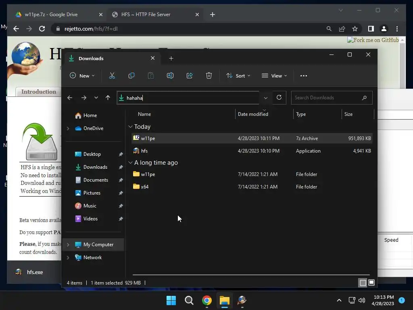
Task: Open Introduction tab on HFS page
Action: (x=39, y=92)
